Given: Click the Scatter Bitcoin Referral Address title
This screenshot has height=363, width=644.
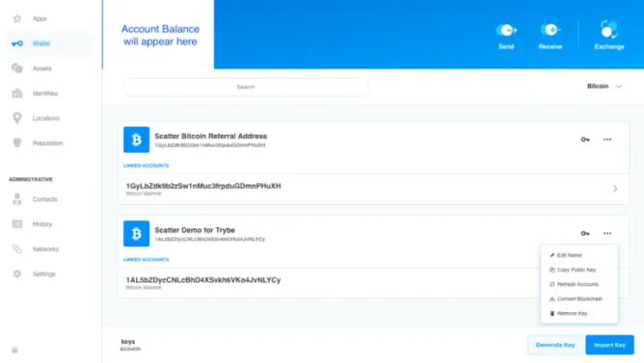Looking at the screenshot, I should click(211, 136).
